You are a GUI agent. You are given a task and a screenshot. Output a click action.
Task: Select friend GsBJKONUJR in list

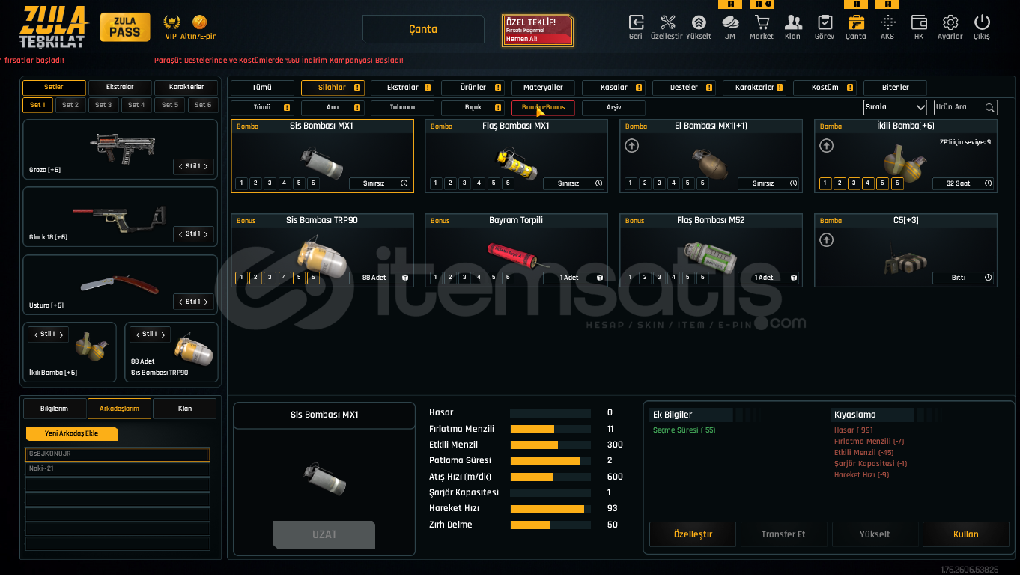(x=118, y=454)
